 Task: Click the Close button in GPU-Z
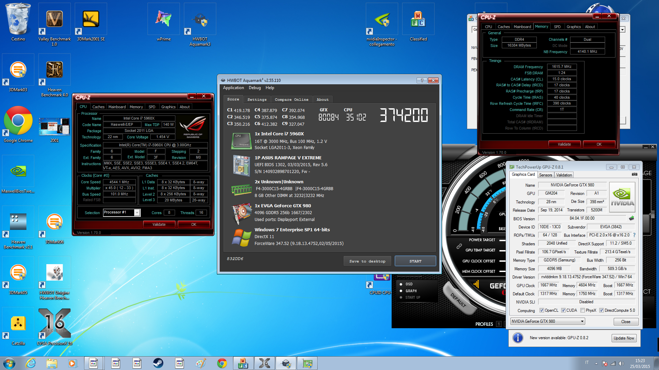[626, 322]
